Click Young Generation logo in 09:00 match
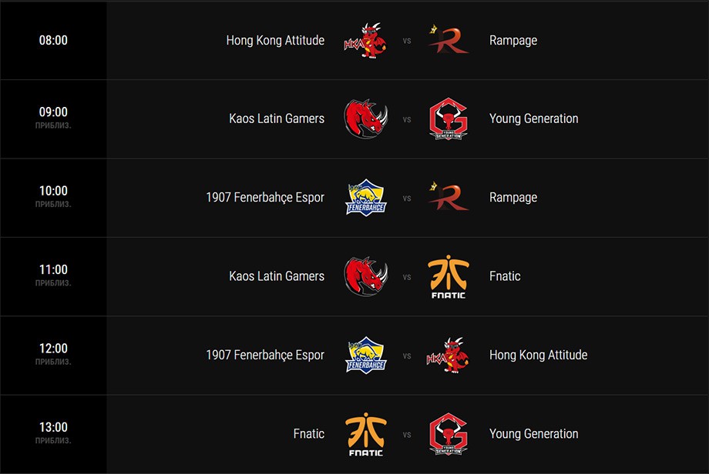 pyautogui.click(x=448, y=118)
